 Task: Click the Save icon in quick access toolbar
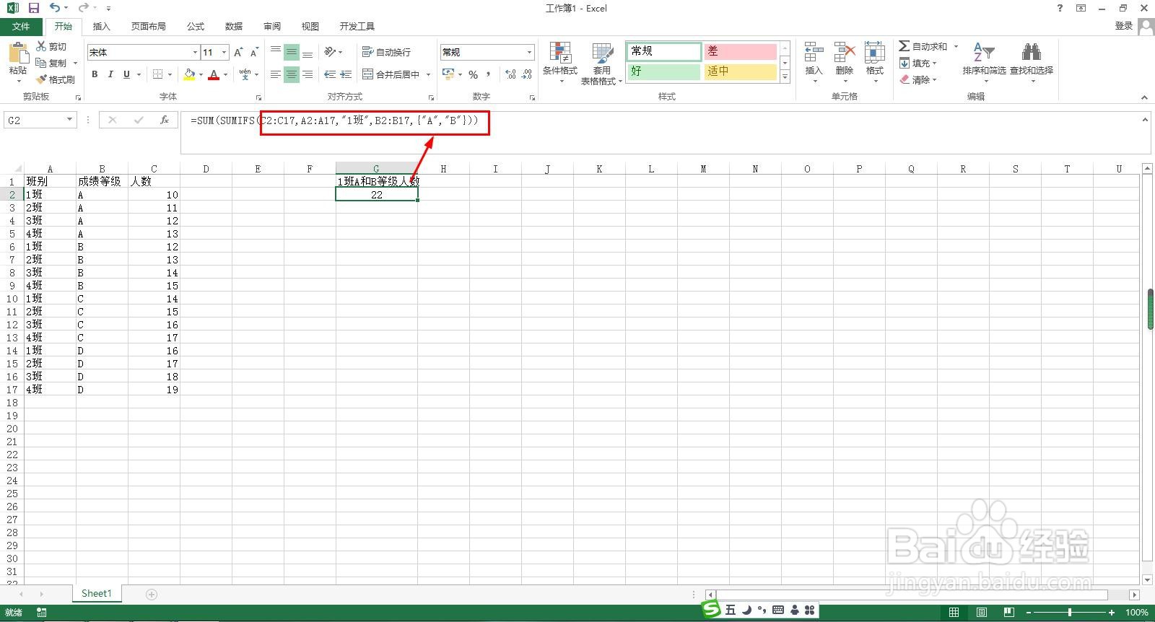[x=33, y=8]
